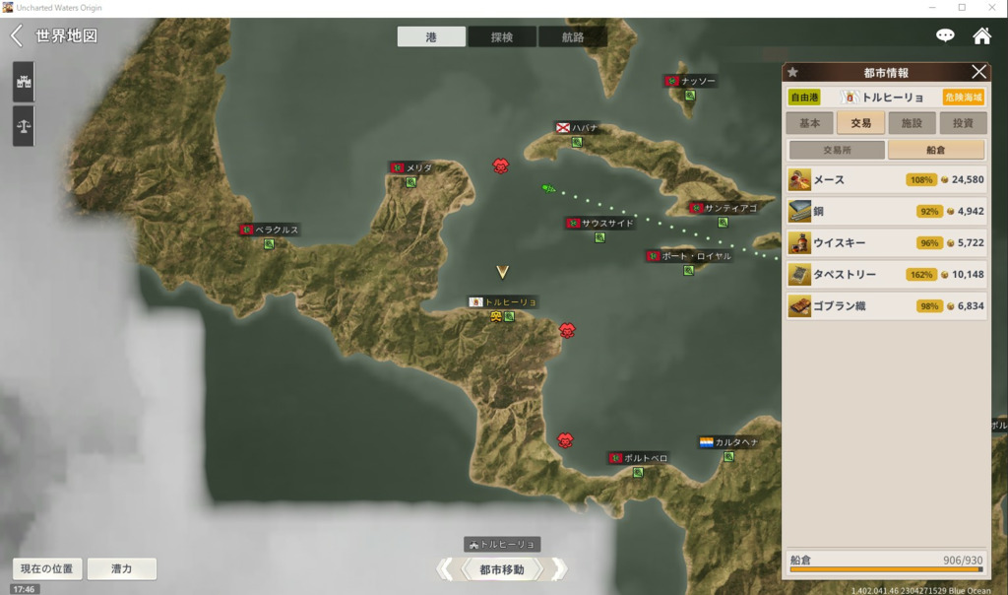This screenshot has width=1008, height=595.
Task: Click the price 24,580
Action: click(x=968, y=180)
